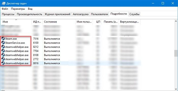Sort by the Память column header
This screenshot has width=178, height=91.
110,22
